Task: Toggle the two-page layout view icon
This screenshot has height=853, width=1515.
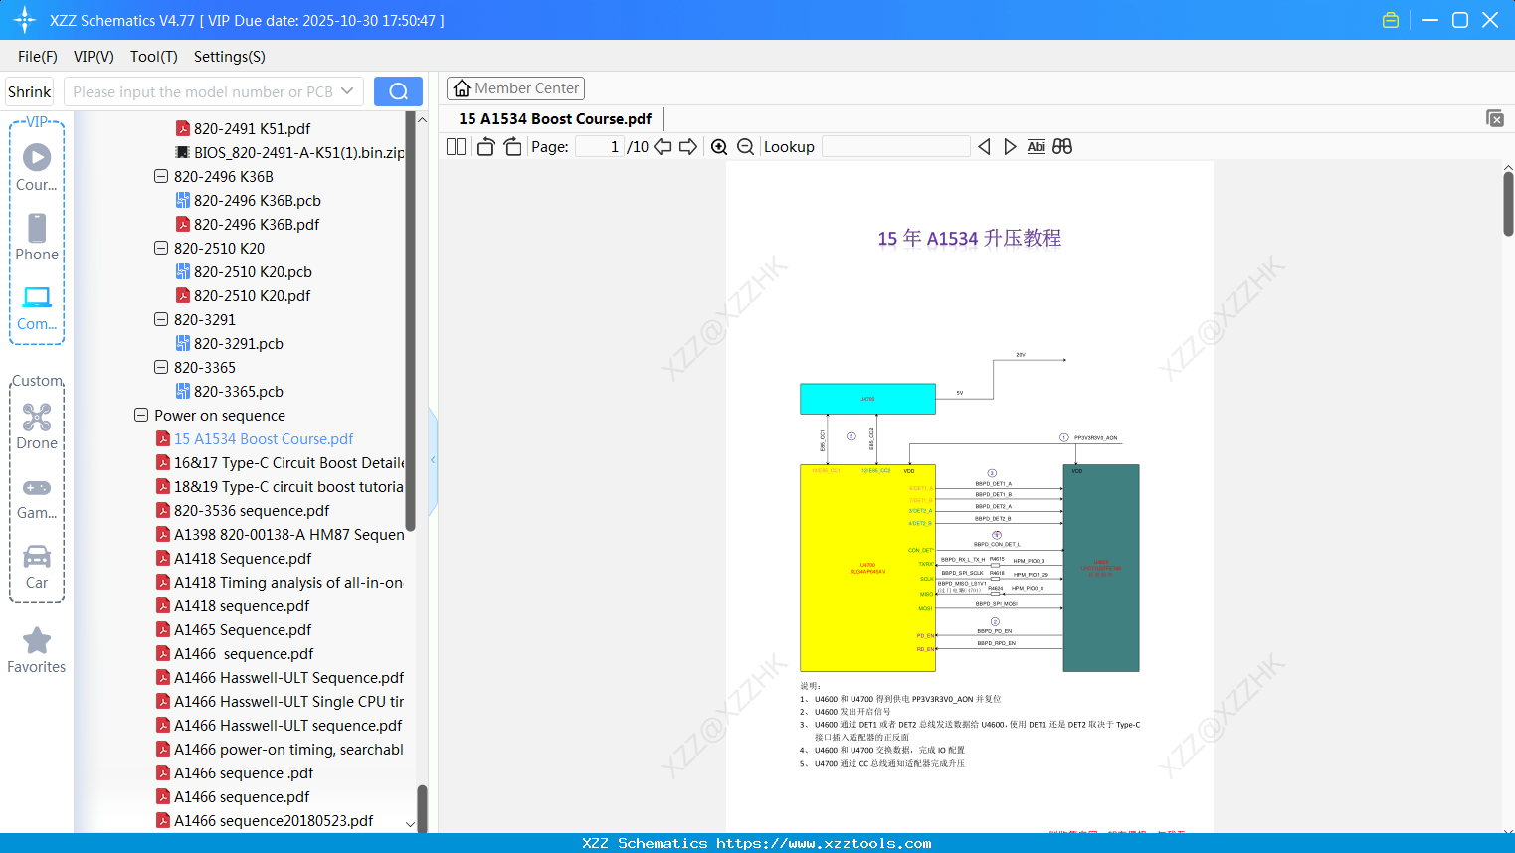Action: [x=457, y=147]
